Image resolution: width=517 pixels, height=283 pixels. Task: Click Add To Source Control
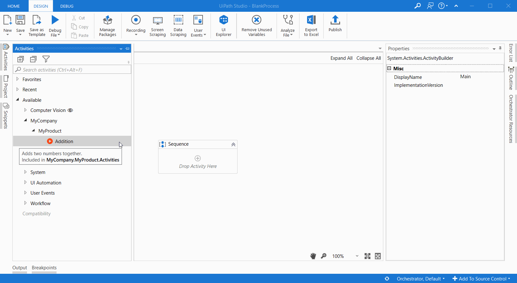coord(481,279)
